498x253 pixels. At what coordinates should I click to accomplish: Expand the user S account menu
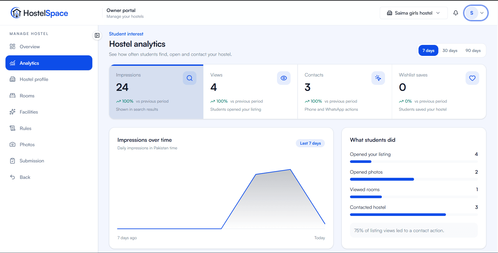click(x=476, y=13)
